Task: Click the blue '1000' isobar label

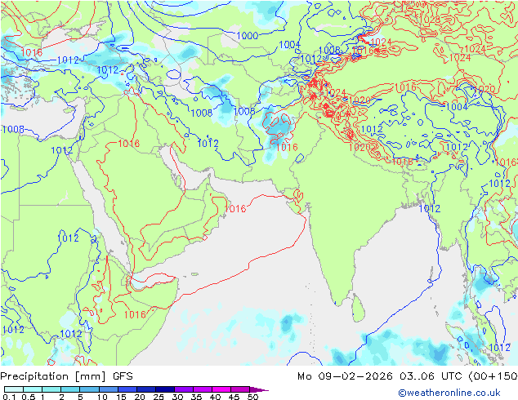Action: pos(247,36)
